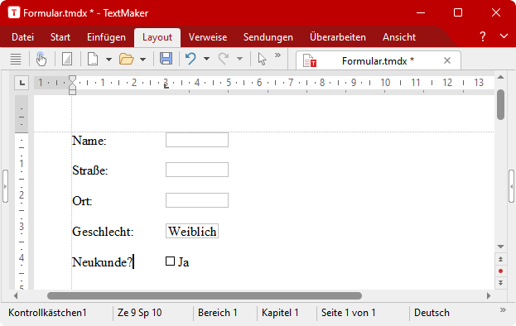Toggle touch mode hand icon
The height and width of the screenshot is (326, 516).
pos(41,59)
